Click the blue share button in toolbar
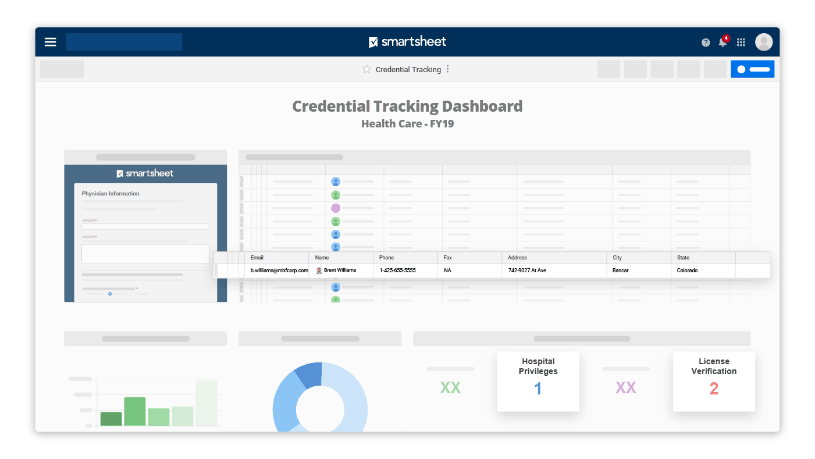Image resolution: width=815 pixels, height=459 pixels. (753, 69)
